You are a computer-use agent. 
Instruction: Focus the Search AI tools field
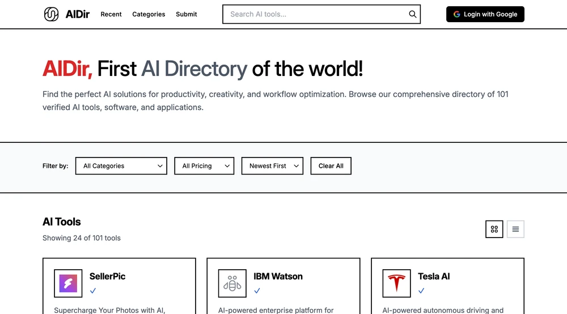[321, 14]
